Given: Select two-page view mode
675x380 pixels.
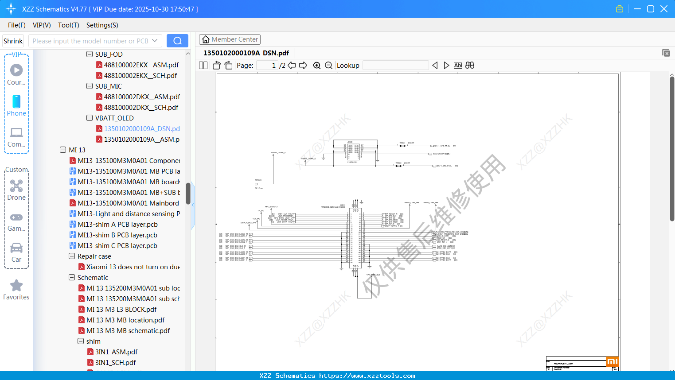Looking at the screenshot, I should (203, 65).
